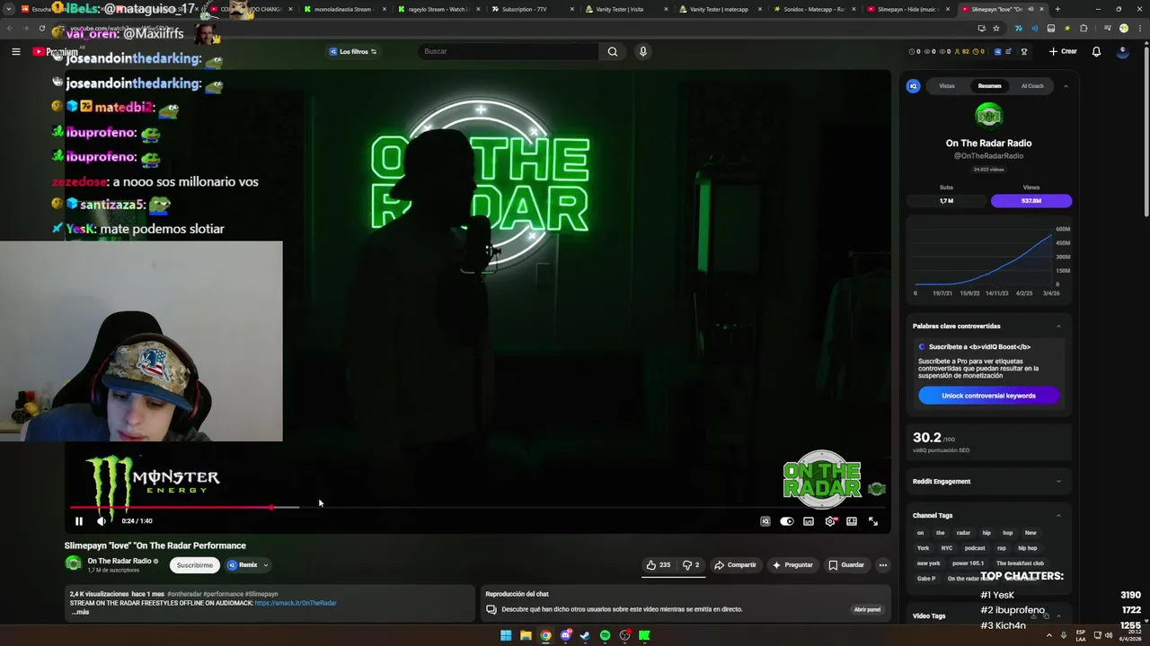Viewport: 1150px width, 646px height.
Task: Pause the video with the player pause button
Action: tap(79, 521)
